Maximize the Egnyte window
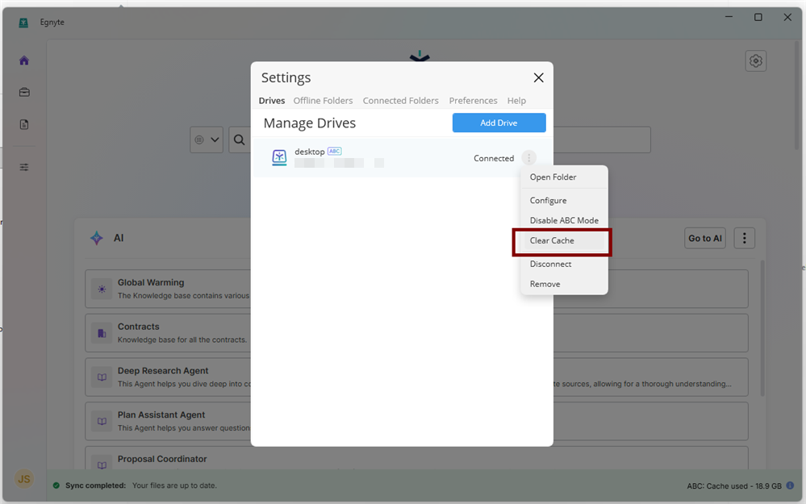 (758, 17)
